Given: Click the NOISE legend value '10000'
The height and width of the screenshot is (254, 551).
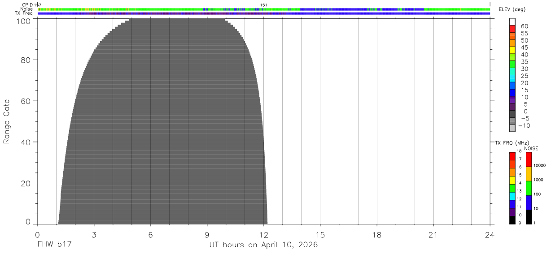Looking at the screenshot, I should point(539,165).
